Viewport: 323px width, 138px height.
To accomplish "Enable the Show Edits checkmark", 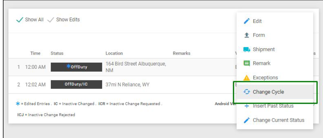I will [x=51, y=20].
